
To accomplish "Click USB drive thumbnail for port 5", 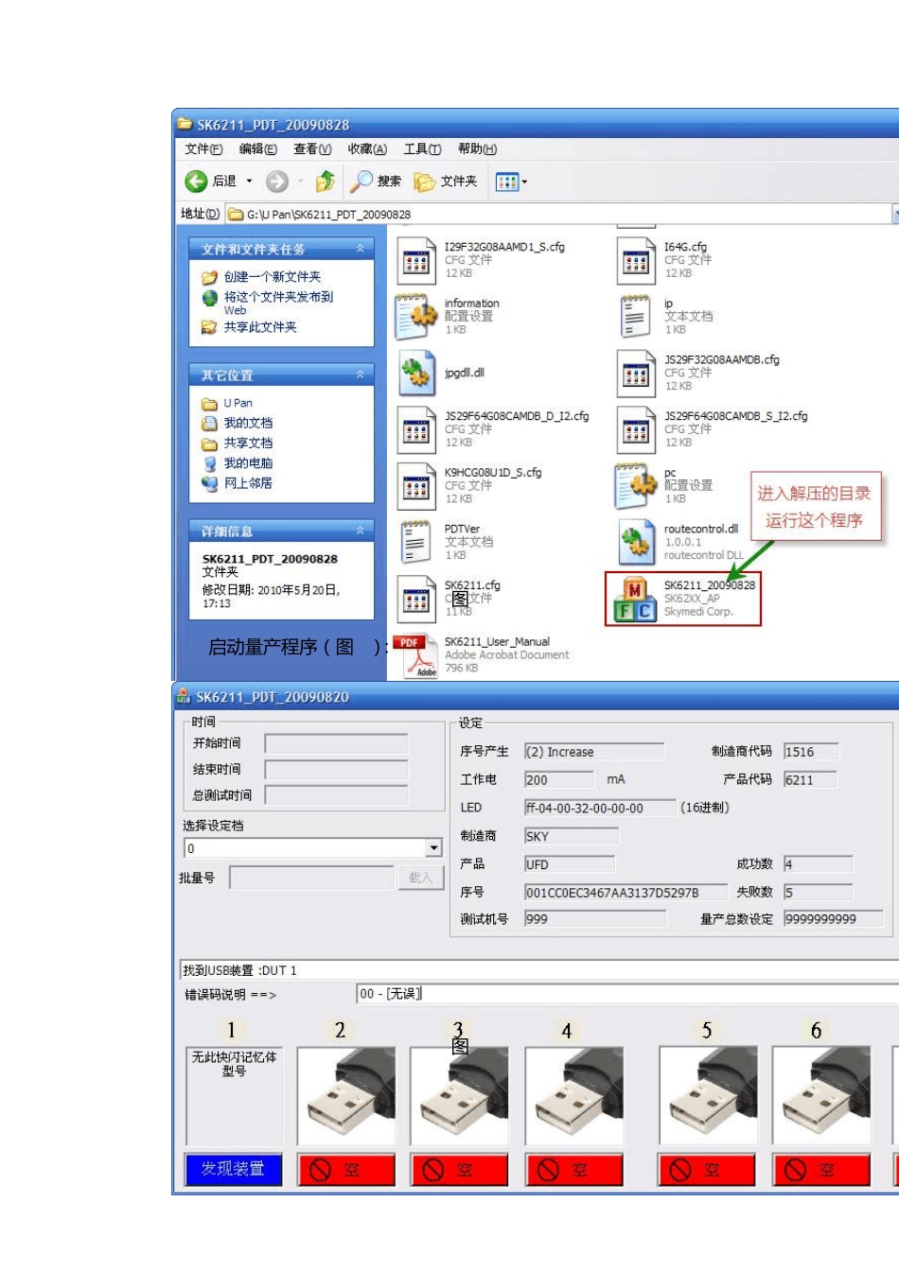I will point(707,1096).
